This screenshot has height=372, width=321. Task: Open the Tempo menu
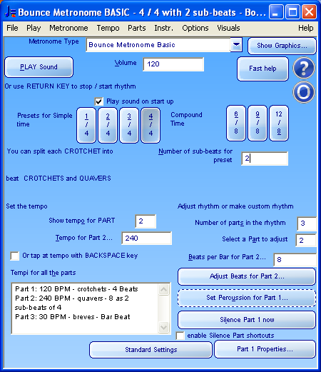click(108, 28)
